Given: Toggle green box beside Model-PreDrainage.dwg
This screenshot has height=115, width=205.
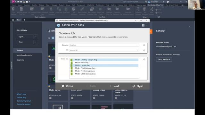Looking at the screenshot, I should 71,71.
